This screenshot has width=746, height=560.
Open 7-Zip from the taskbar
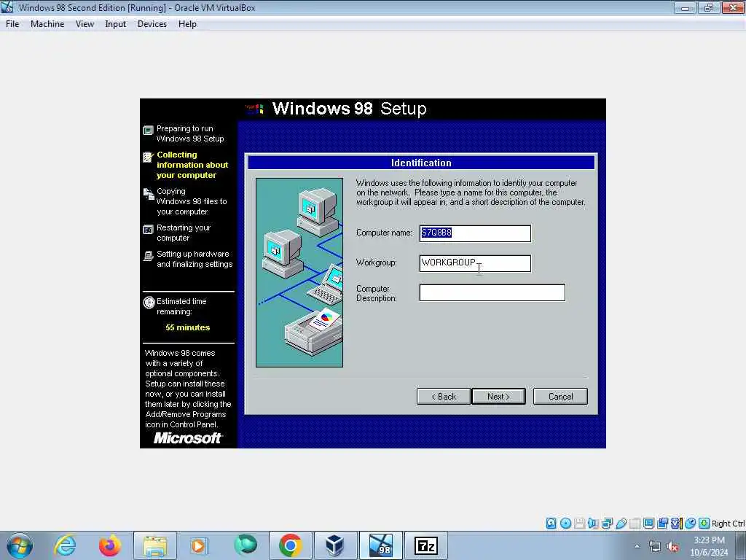(x=426, y=545)
